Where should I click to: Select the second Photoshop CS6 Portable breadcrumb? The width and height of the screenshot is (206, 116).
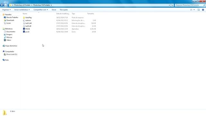click(x=42, y=5)
